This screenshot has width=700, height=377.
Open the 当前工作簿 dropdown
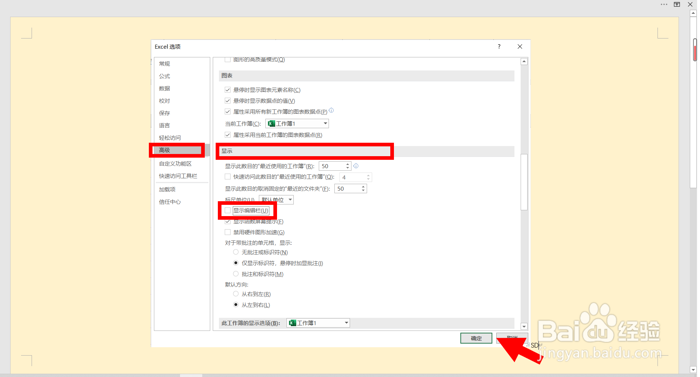click(x=297, y=123)
